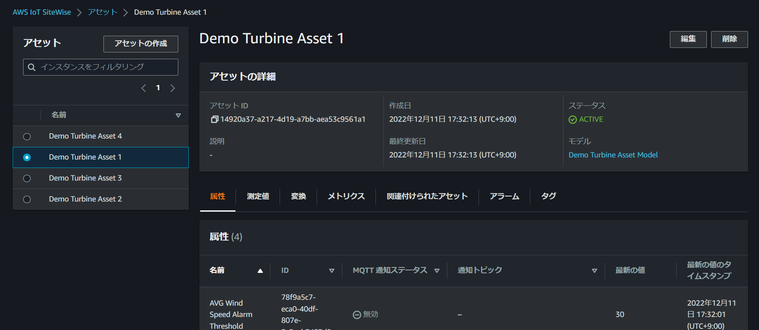Sort asset list by 名前 column arrow
Screen dimensions: 759x330
coord(178,115)
